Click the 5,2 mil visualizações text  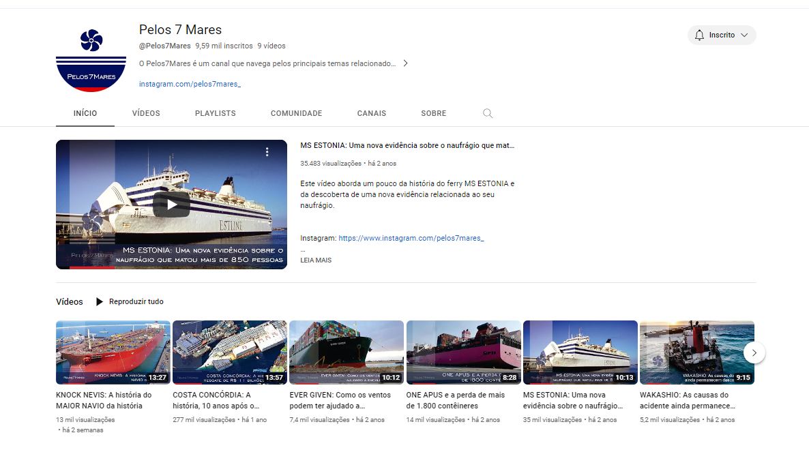670,420
